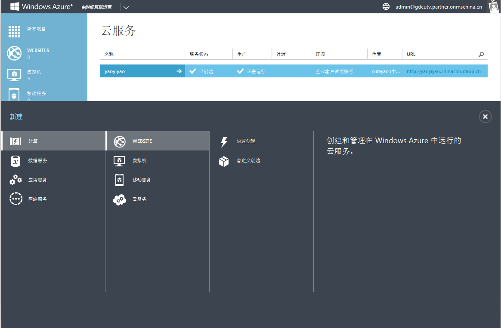This screenshot has height=328, width=501.
Task: Choose 快速创建 option
Action: tap(246, 141)
